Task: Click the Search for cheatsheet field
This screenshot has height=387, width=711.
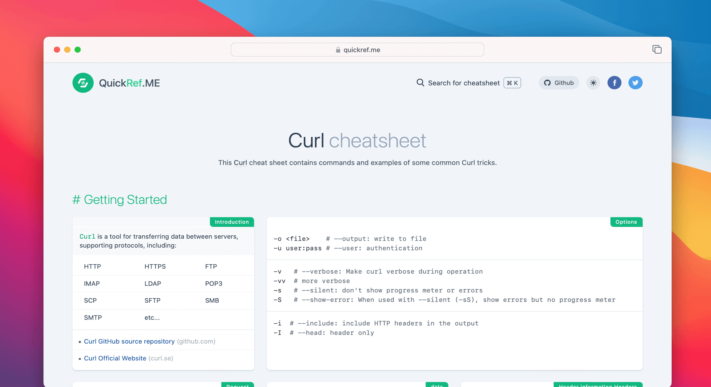Action: (x=464, y=83)
